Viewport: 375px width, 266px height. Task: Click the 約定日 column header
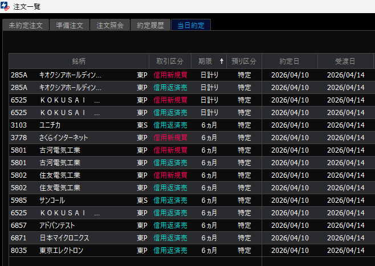click(290, 62)
